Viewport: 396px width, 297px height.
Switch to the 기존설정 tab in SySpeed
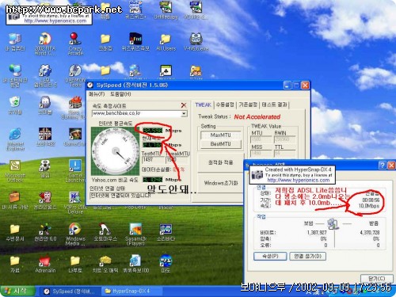click(x=248, y=105)
